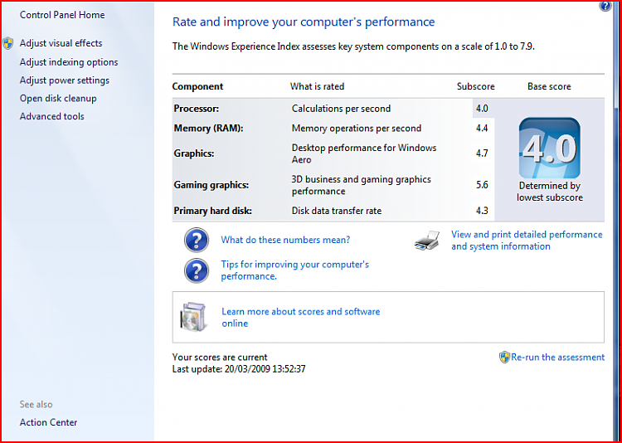Open Adjust power settings
Image resolution: width=622 pixels, height=443 pixels.
pyautogui.click(x=65, y=80)
